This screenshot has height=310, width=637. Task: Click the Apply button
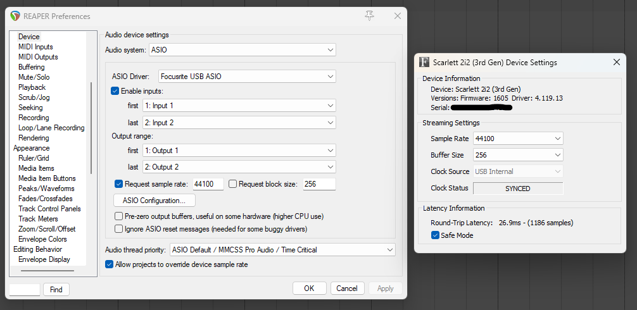pos(385,288)
